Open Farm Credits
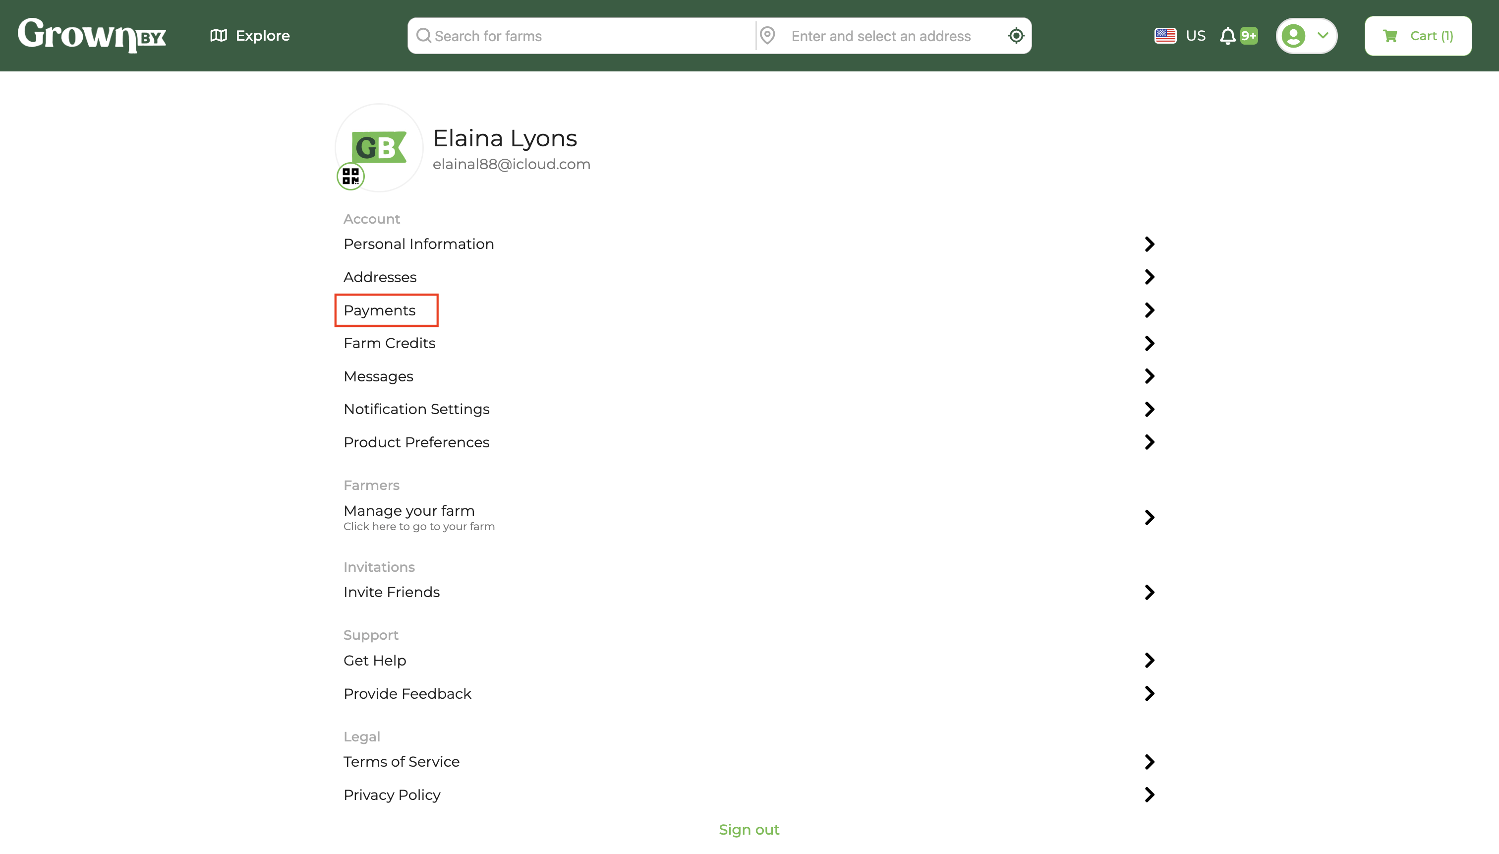The height and width of the screenshot is (854, 1499). click(x=749, y=343)
